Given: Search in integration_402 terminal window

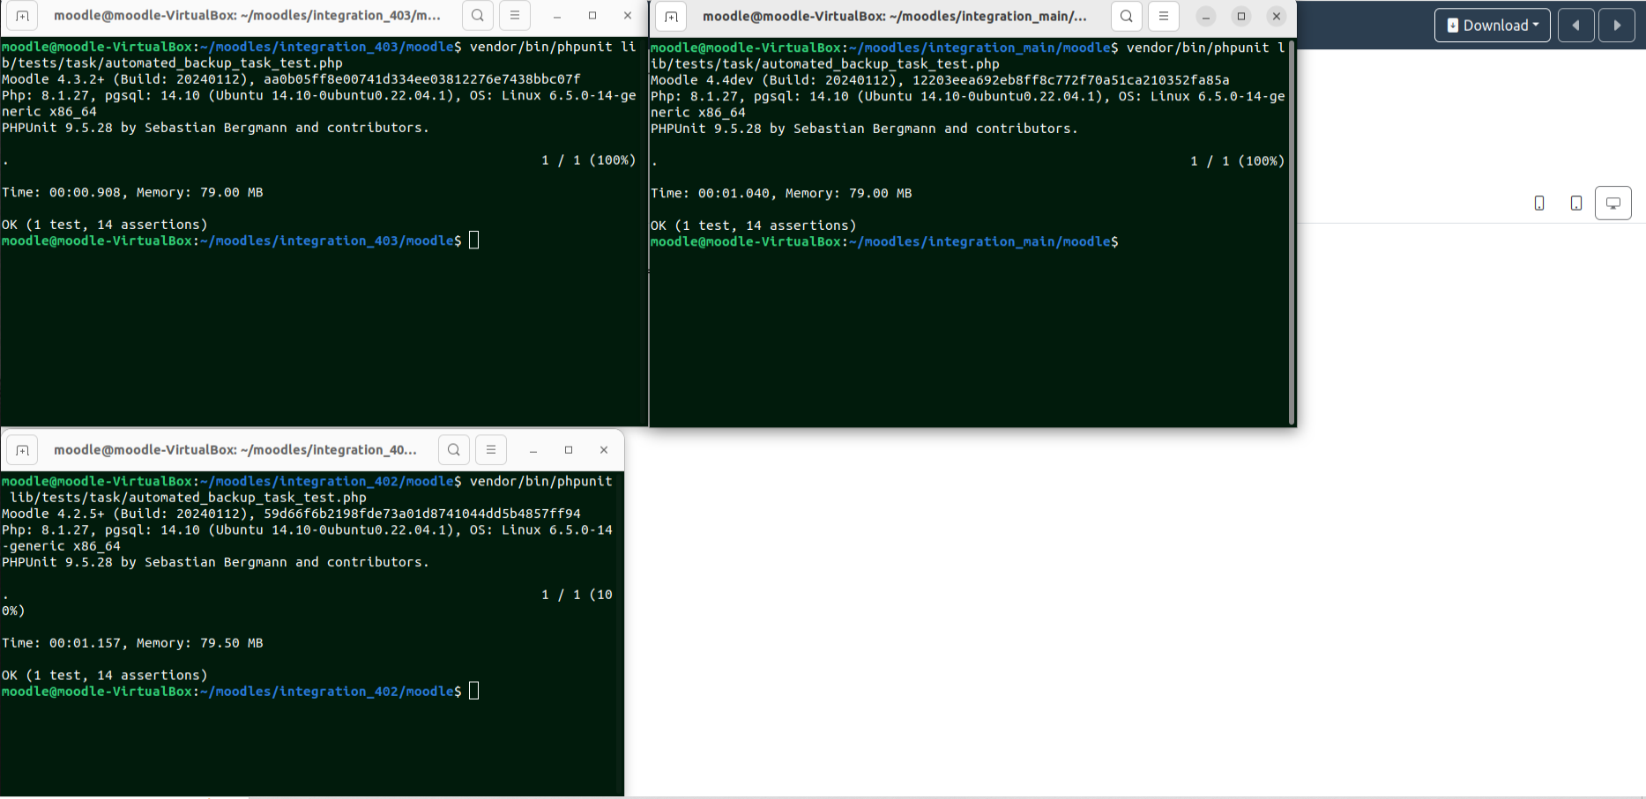Looking at the screenshot, I should coord(453,450).
